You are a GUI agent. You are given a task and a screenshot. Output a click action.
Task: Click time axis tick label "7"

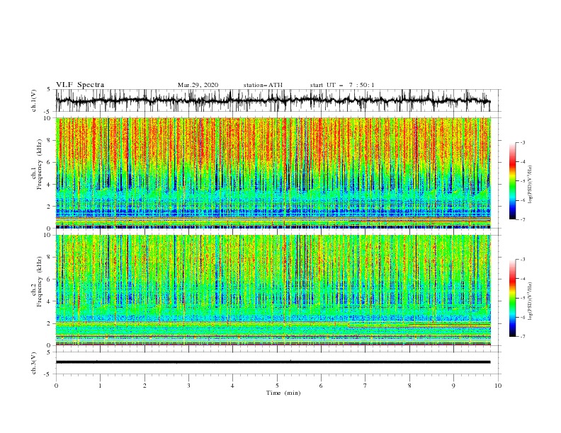[365, 386]
